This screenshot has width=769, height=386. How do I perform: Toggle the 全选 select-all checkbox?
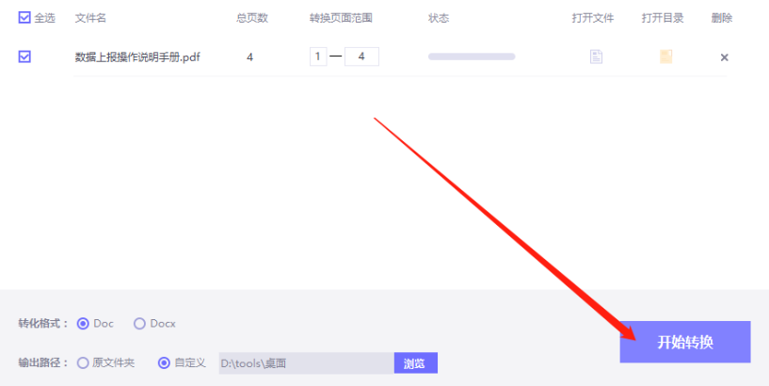click(24, 18)
